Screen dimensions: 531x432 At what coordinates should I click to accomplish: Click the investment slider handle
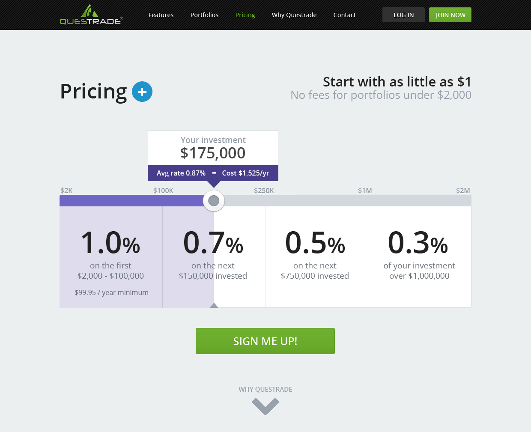pos(214,201)
